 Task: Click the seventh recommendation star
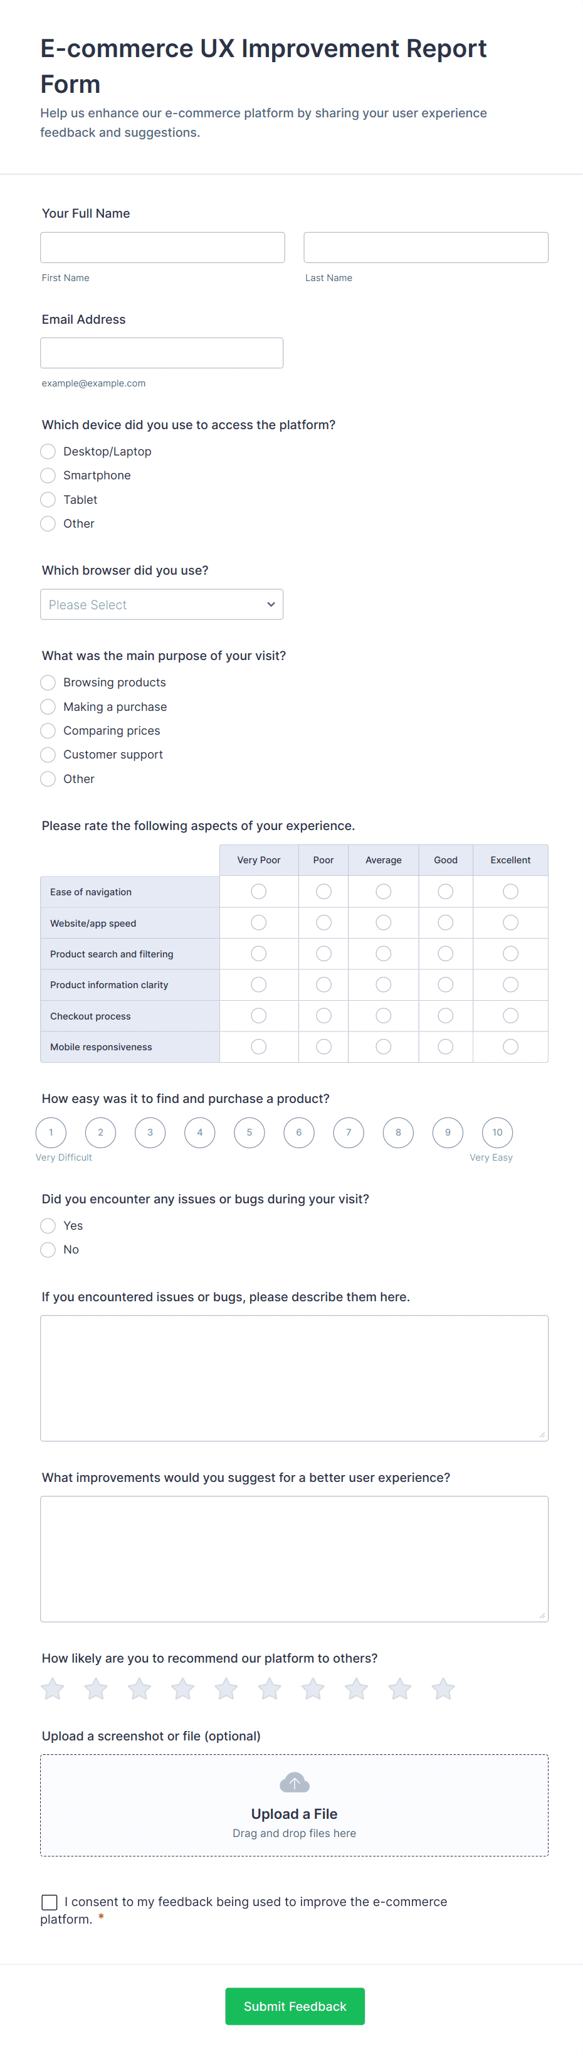click(x=313, y=1689)
